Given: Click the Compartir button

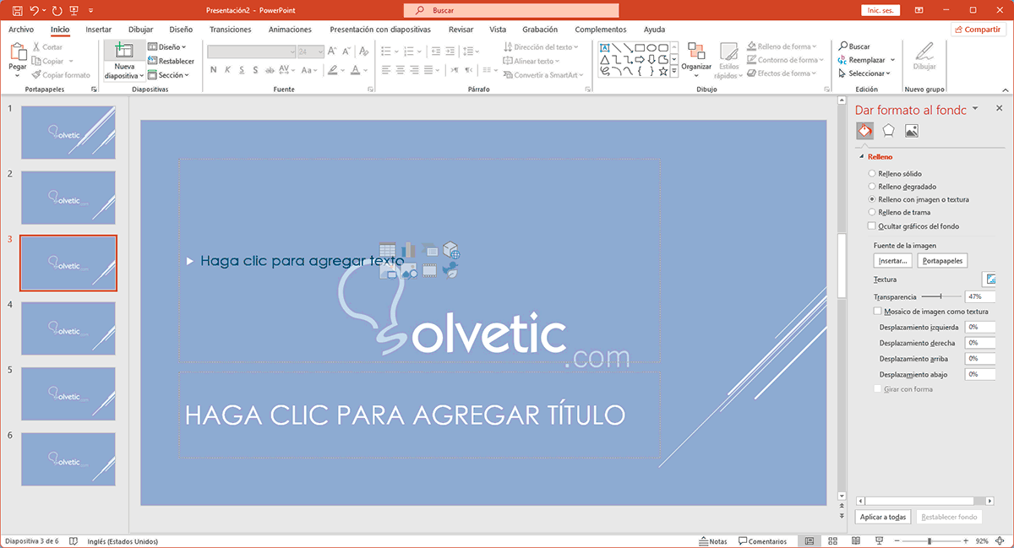Looking at the screenshot, I should [x=979, y=30].
